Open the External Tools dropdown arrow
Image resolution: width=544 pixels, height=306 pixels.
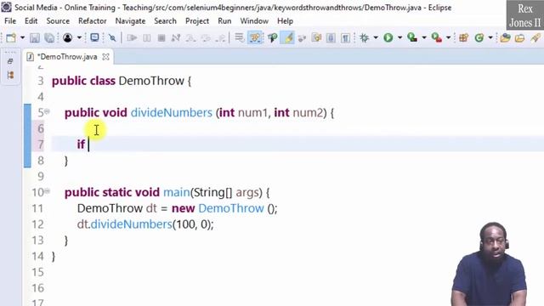(x=448, y=37)
